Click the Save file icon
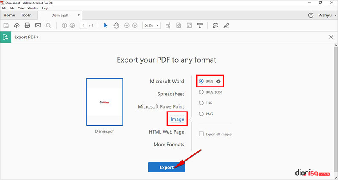Screen dimensions: 338x180 pyautogui.click(x=6, y=25)
